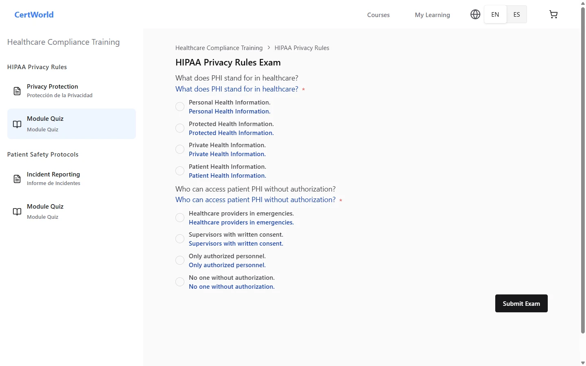Open the Courses menu item
The image size is (586, 366).
(x=378, y=15)
